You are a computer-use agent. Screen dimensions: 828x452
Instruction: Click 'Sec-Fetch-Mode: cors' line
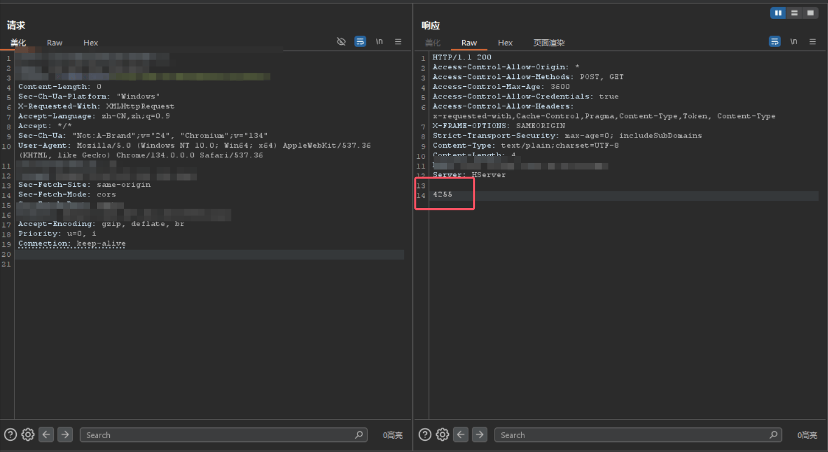click(67, 194)
